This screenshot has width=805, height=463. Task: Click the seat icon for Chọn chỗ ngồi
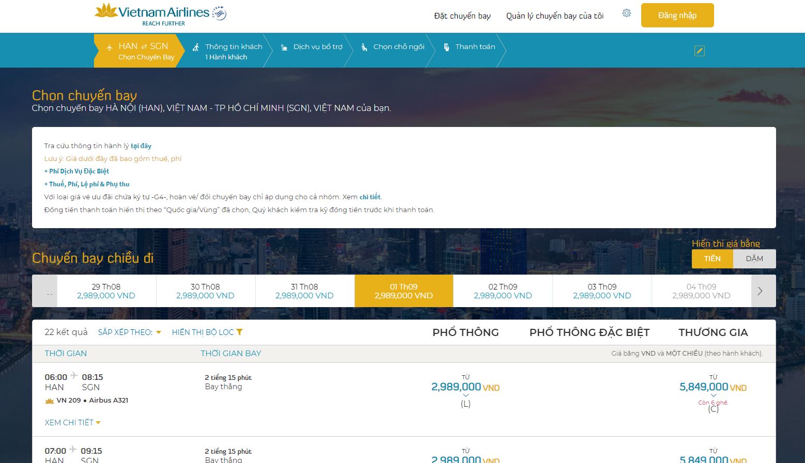pos(365,46)
